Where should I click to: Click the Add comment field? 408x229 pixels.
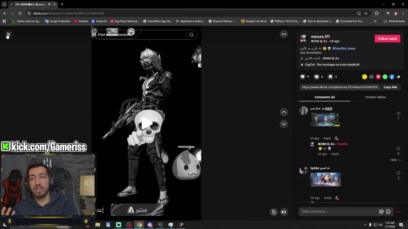tap(339, 212)
